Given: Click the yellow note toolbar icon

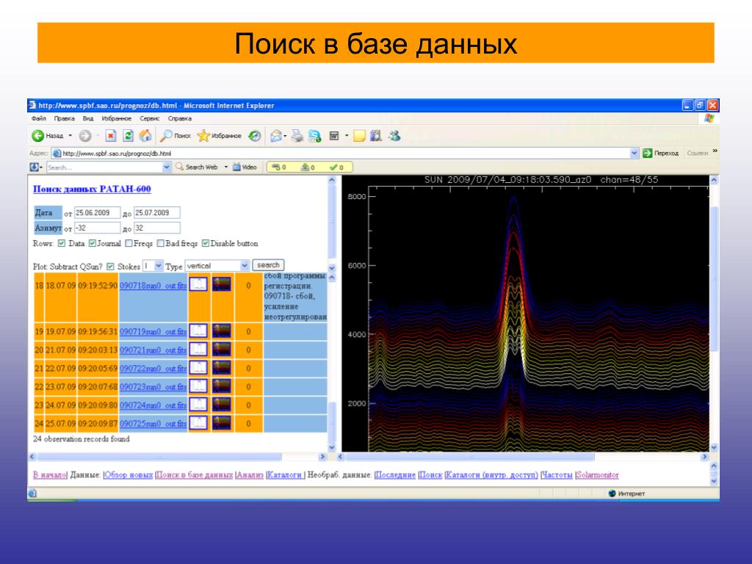Looking at the screenshot, I should tap(359, 136).
